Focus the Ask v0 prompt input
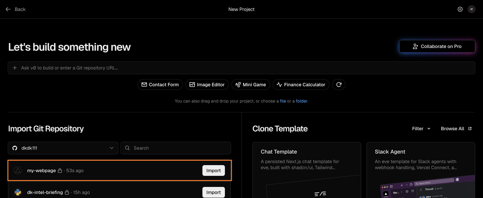483x198 pixels. tap(241, 68)
